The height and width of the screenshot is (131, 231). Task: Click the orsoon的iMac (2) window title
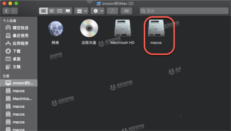click(118, 4)
